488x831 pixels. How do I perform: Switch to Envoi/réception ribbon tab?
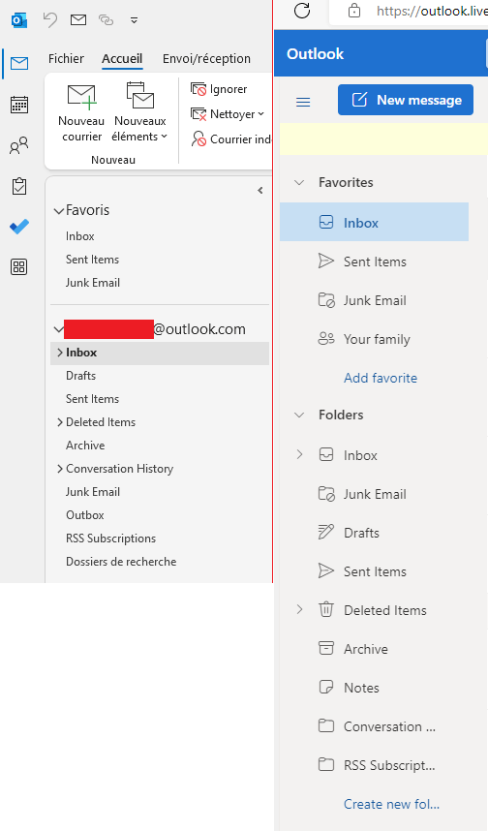coord(206,59)
